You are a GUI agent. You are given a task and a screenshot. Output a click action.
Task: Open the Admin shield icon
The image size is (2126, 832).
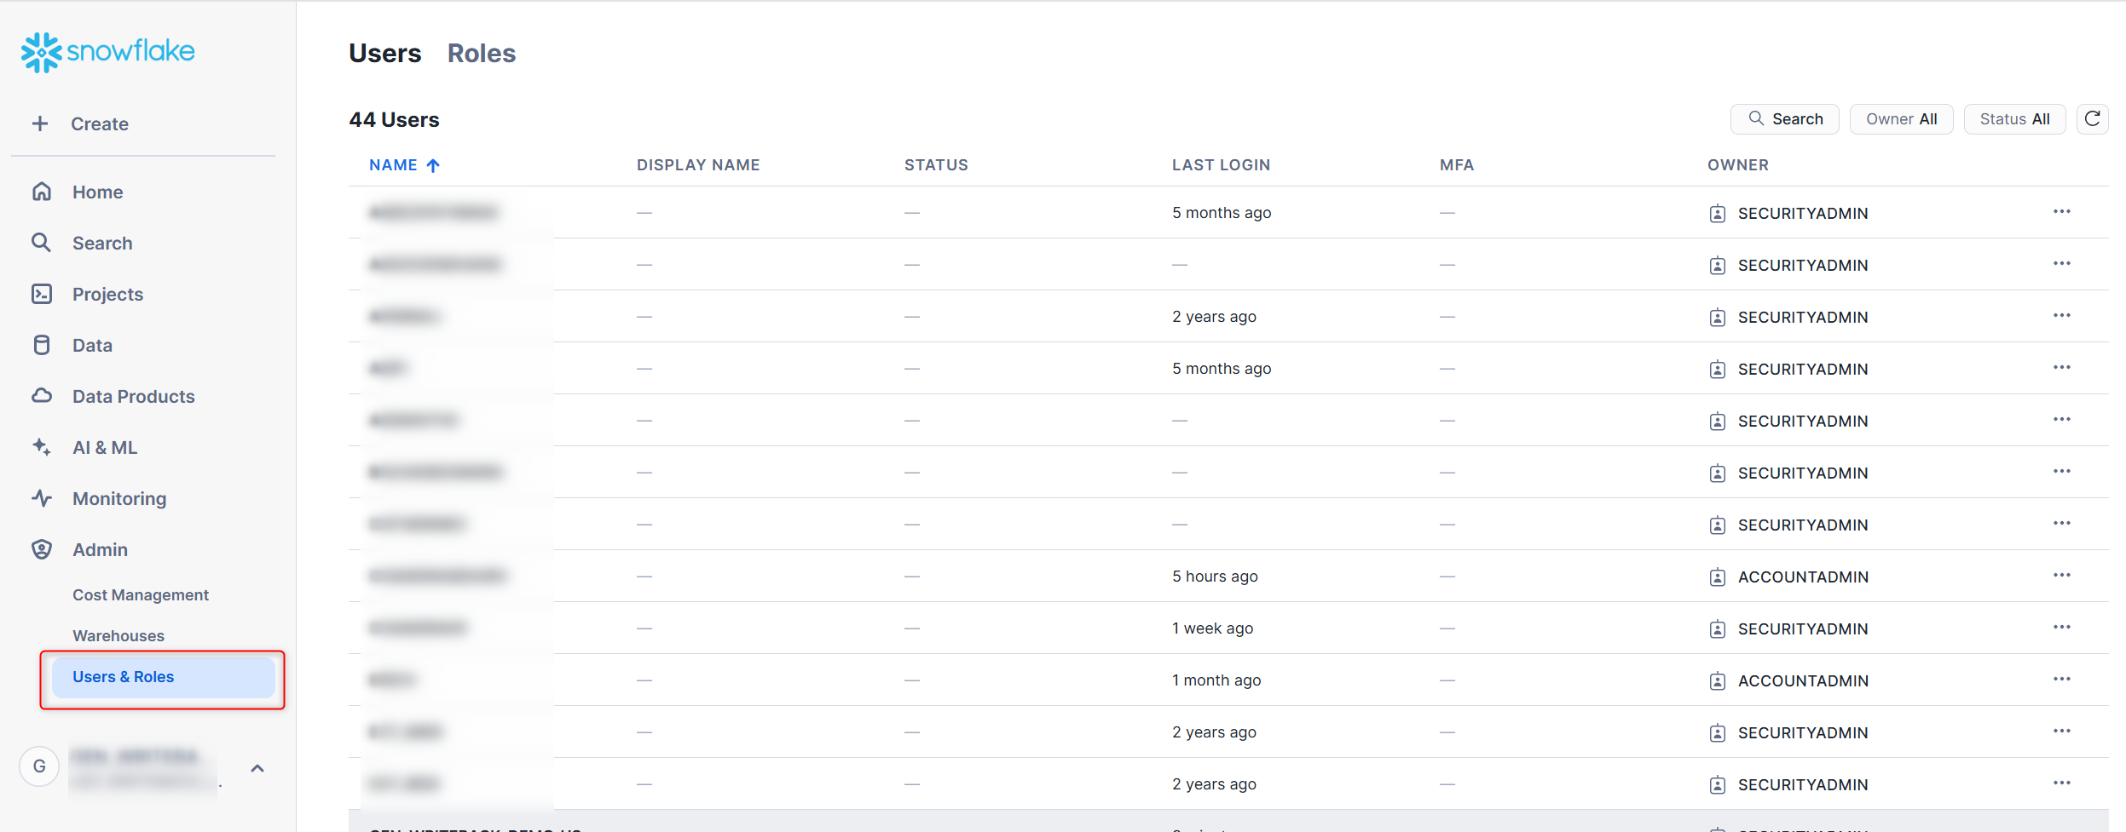click(x=42, y=549)
